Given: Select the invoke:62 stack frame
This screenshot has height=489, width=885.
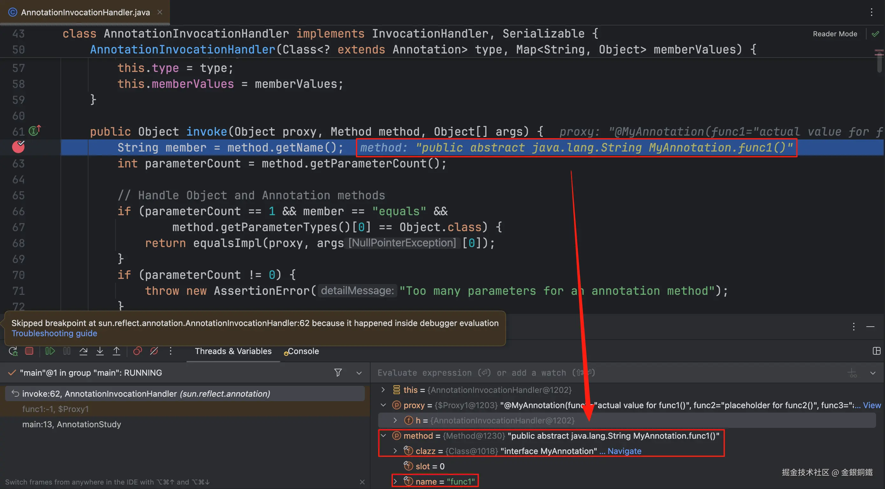Looking at the screenshot, I should (185, 393).
